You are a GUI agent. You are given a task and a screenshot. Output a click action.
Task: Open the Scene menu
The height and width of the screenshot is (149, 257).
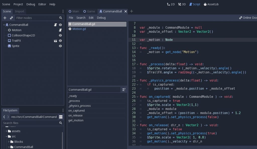pyautogui.click(x=6, y=4)
